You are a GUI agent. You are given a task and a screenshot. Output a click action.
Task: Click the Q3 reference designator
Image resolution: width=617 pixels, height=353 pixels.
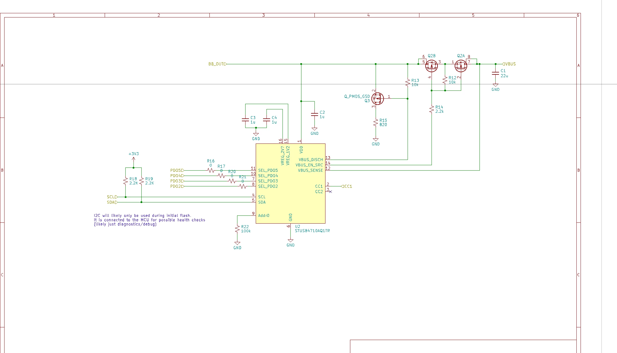coord(367,101)
